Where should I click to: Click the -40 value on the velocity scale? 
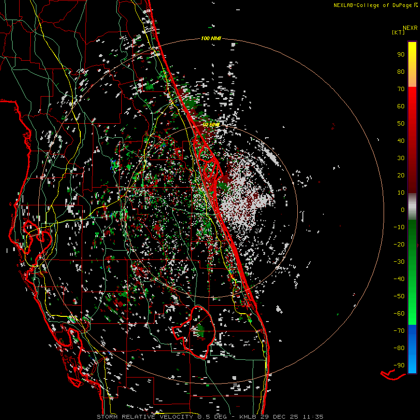399,279
